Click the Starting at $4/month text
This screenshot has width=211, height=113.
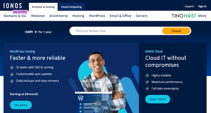coord(24,94)
